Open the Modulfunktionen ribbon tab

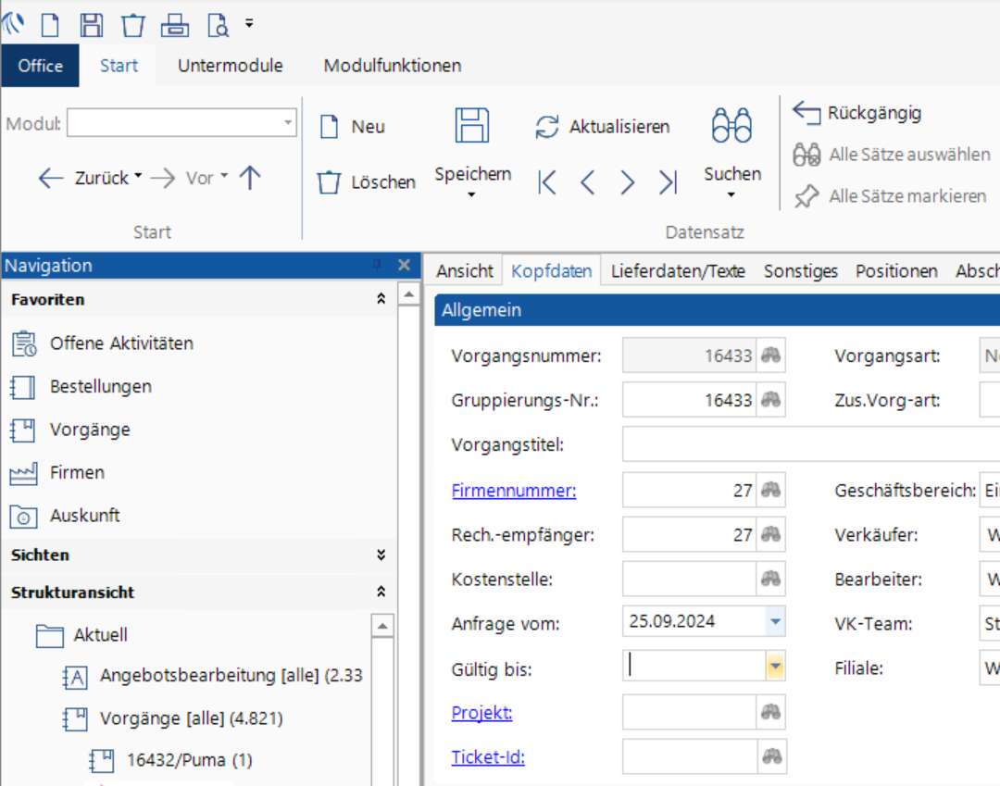point(393,66)
